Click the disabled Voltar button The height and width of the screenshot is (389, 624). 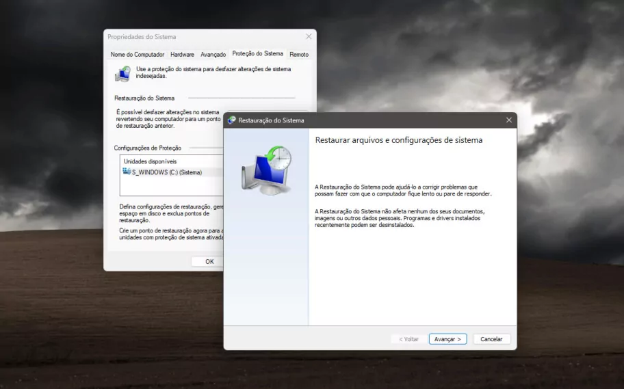(408, 339)
